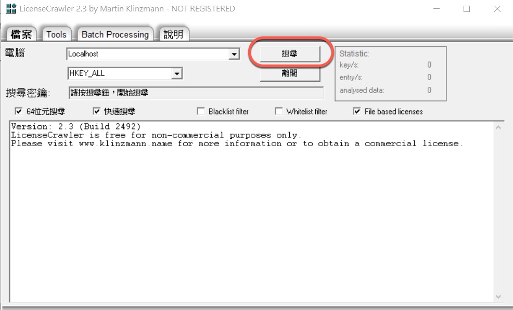Open the Tools tab

(x=56, y=34)
